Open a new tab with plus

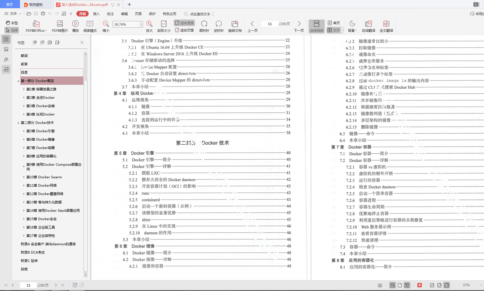[129, 4]
